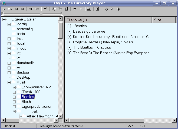Expand the .nx folder
Screen dimensions: 178x129
pyautogui.click(x=9, y=54)
